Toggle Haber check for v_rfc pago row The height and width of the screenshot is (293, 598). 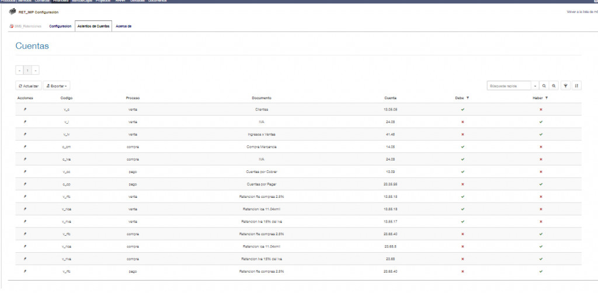pos(541,271)
